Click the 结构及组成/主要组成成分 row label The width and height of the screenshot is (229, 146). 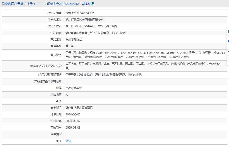click(46, 66)
